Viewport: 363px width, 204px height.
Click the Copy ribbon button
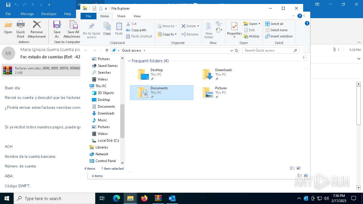point(107,29)
